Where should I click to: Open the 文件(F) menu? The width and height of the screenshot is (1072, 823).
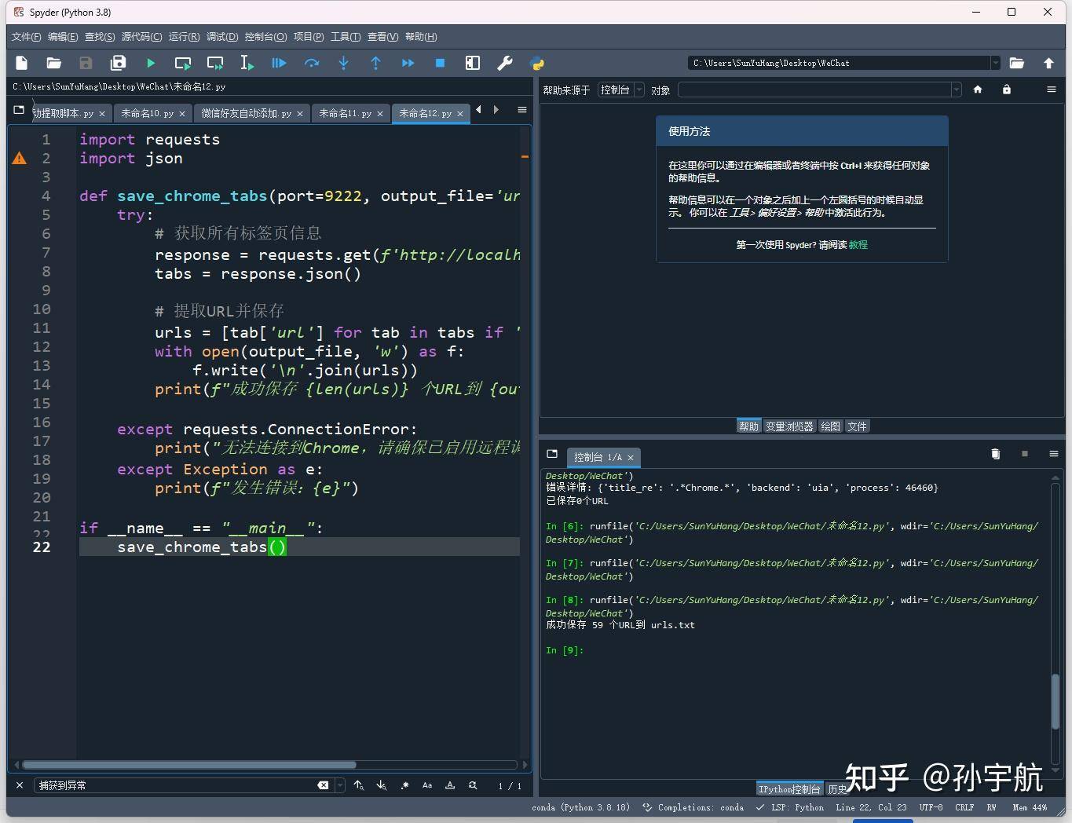point(26,37)
